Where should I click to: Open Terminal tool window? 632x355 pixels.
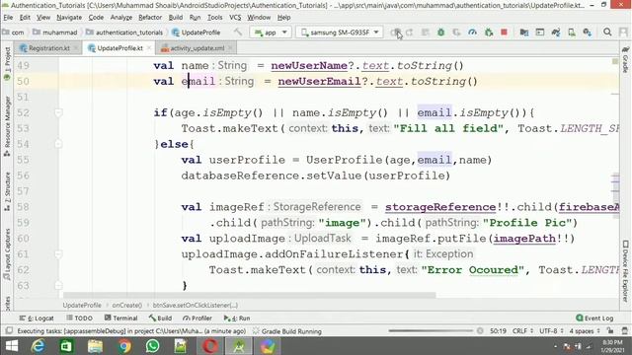coord(120,318)
